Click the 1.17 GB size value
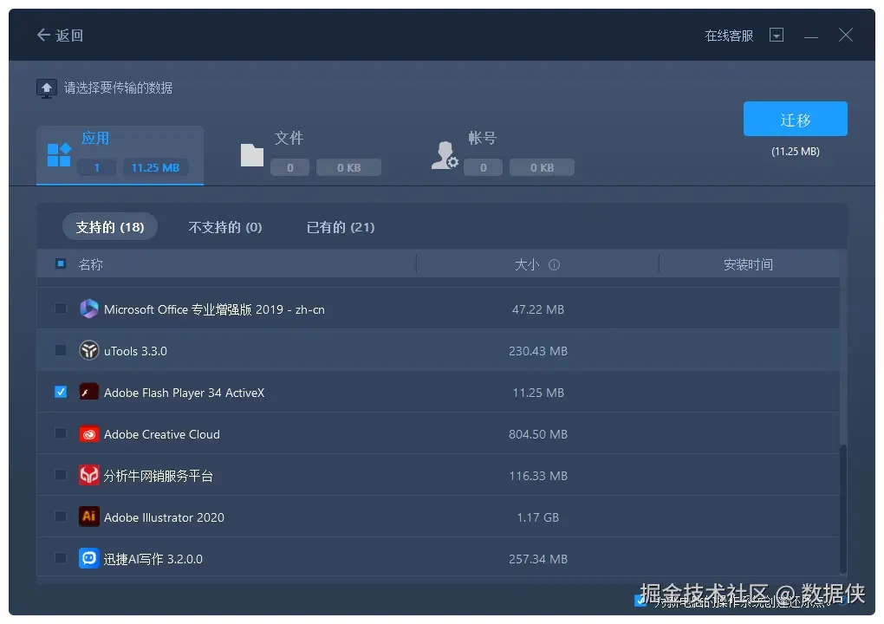 (538, 517)
